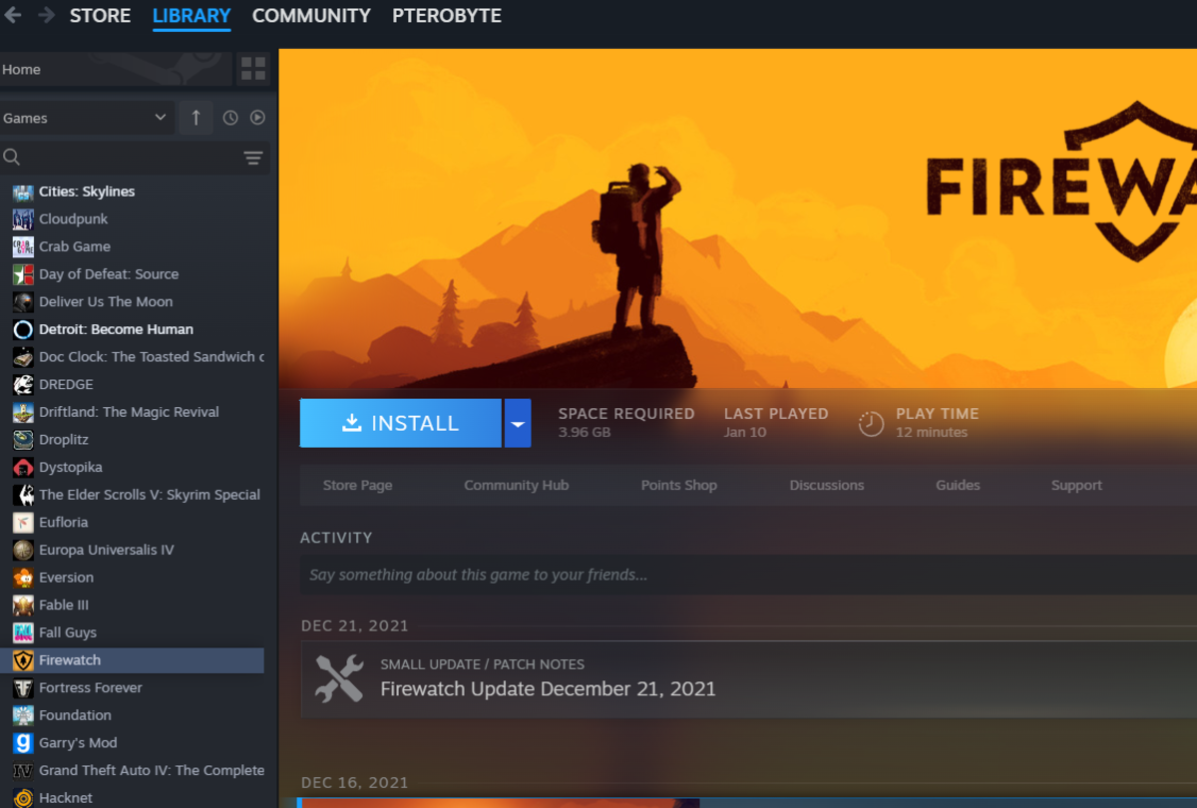Open the Community Hub link
Image resolution: width=1197 pixels, height=808 pixels.
click(x=516, y=485)
